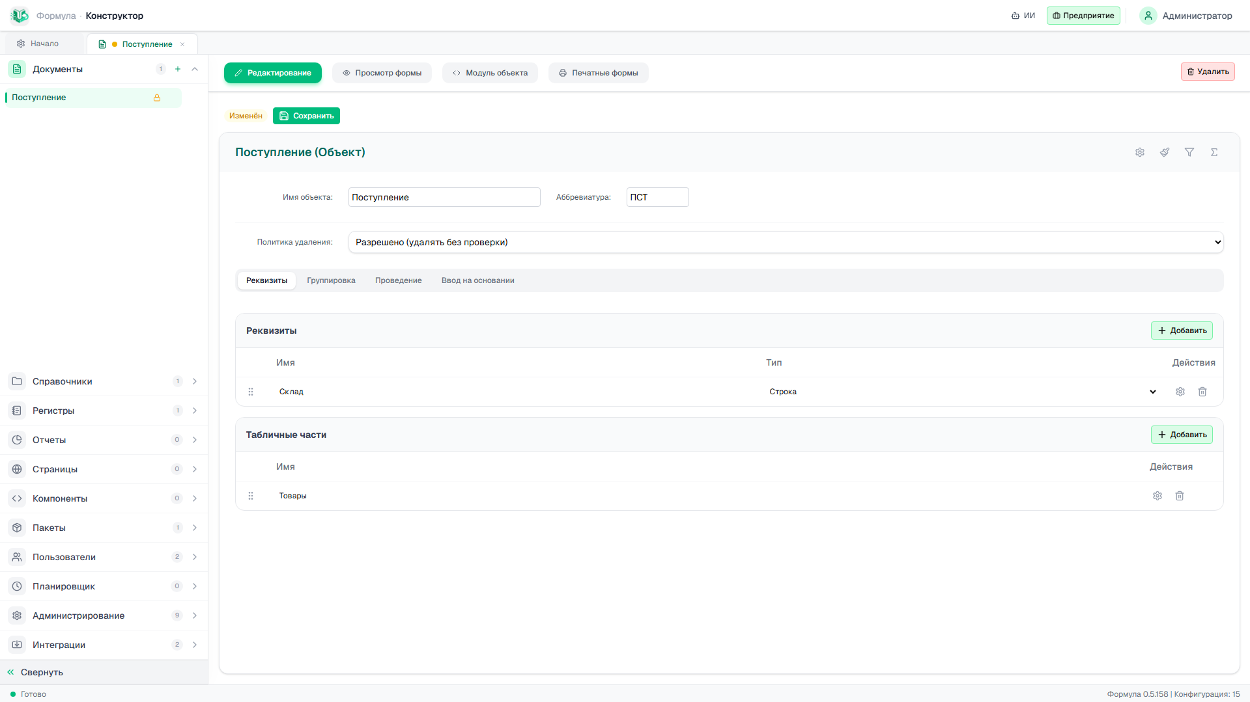This screenshot has height=702, width=1250.
Task: Click the rocket icon in the object header
Action: [1165, 152]
